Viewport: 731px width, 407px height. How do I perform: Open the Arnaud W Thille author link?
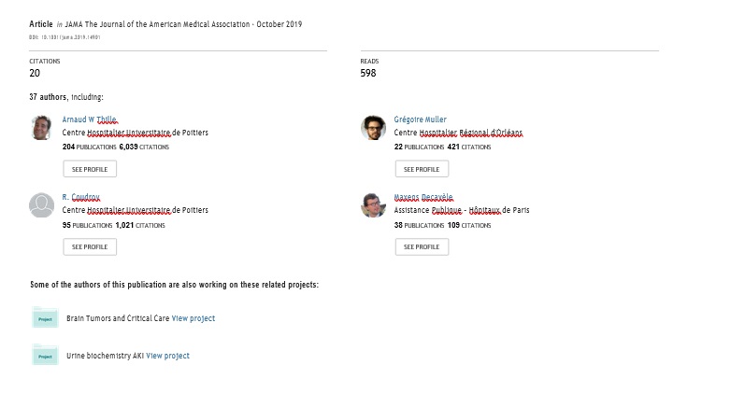click(x=89, y=119)
